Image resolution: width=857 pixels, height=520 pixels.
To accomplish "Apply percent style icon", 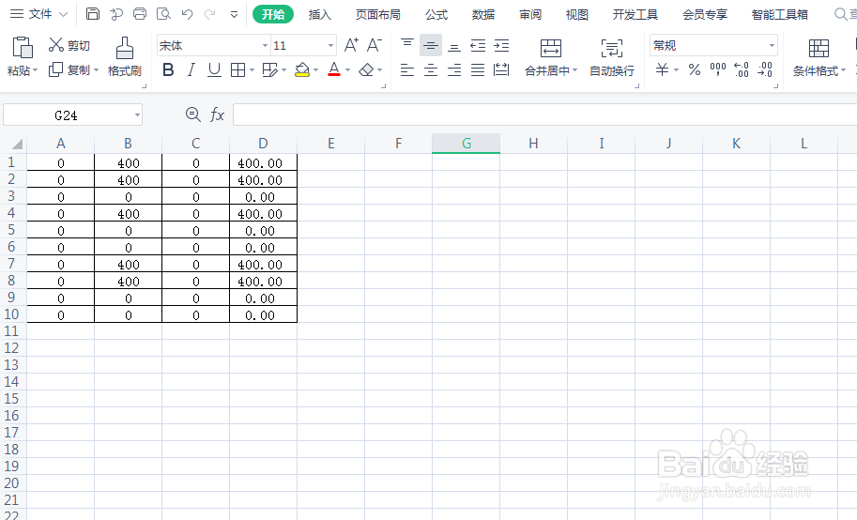I will [694, 69].
